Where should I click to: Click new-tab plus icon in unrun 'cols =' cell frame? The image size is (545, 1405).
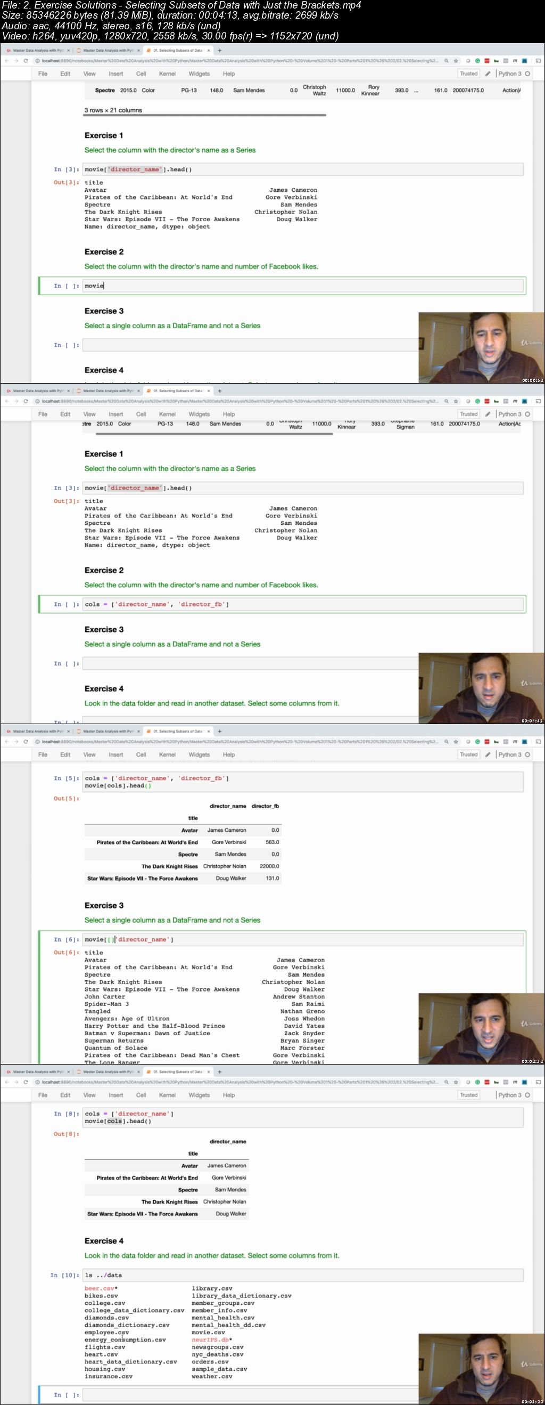tap(220, 391)
